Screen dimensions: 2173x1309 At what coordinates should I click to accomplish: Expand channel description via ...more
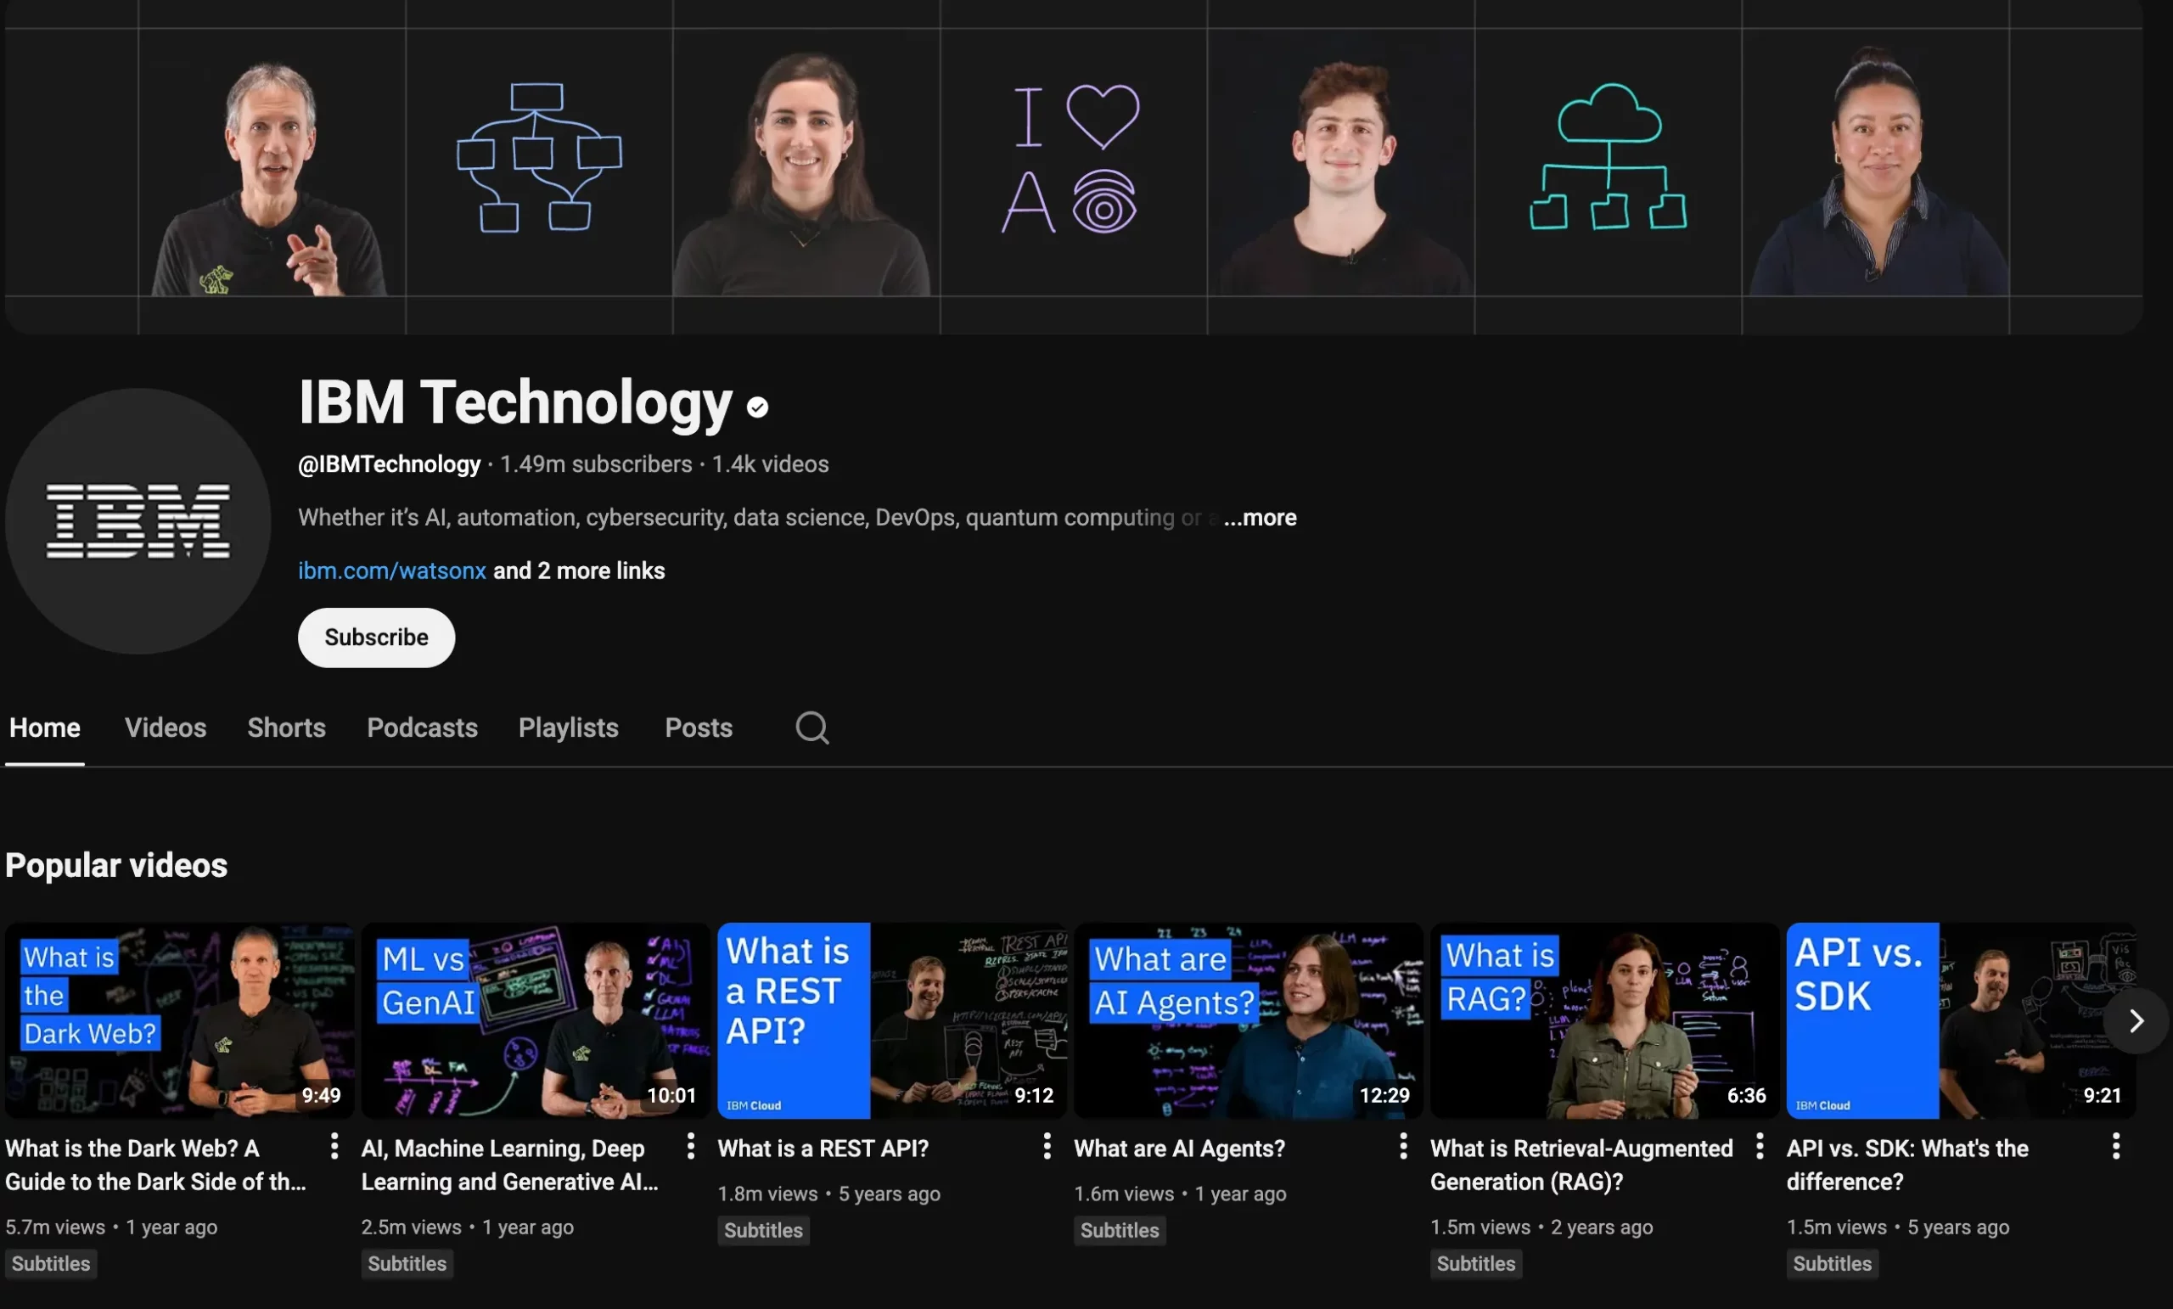(1260, 518)
